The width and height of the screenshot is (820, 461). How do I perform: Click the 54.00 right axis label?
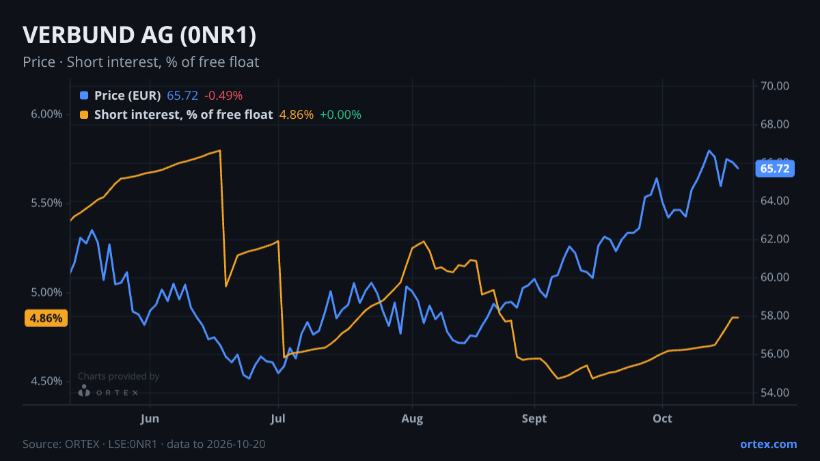[x=775, y=393]
